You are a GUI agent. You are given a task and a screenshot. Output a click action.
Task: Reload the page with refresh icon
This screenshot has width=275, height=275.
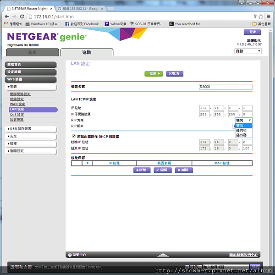tap(22, 16)
